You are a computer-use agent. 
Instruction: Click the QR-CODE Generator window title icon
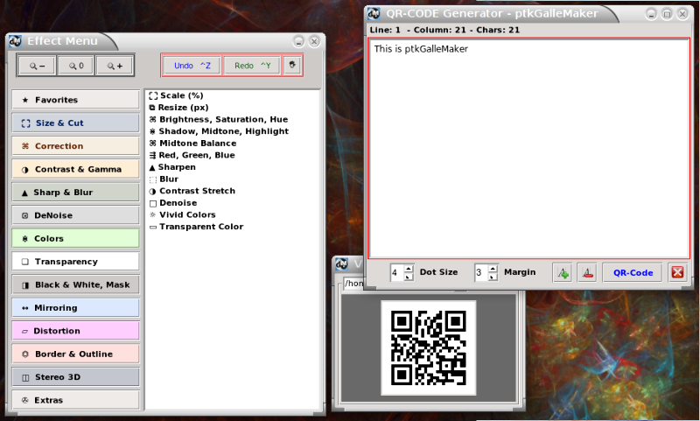click(374, 14)
